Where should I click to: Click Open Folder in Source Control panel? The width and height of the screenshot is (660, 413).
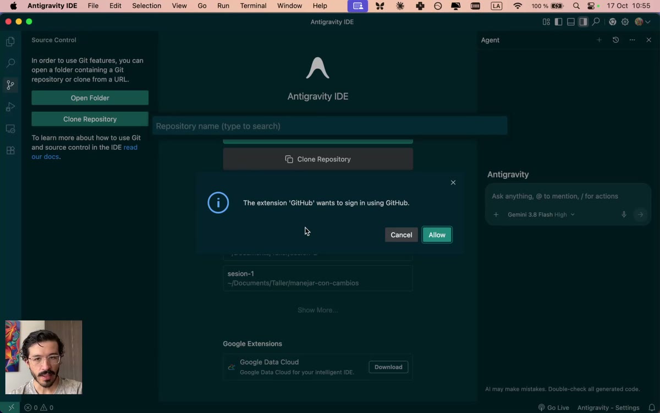[90, 98]
